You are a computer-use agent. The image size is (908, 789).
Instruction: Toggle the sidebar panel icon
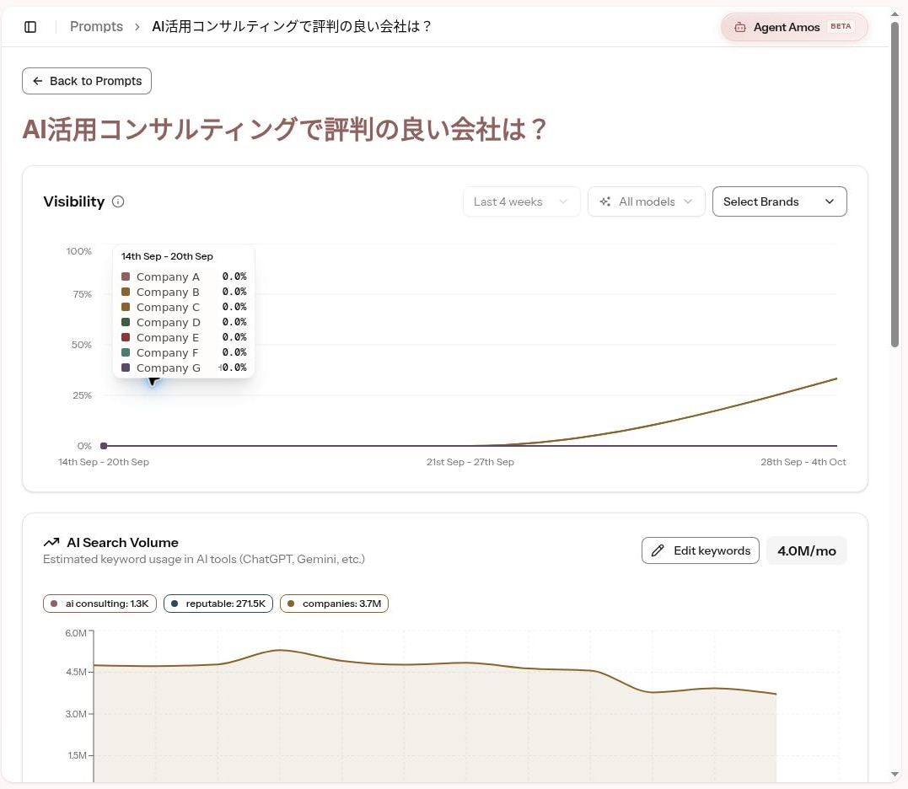point(30,27)
